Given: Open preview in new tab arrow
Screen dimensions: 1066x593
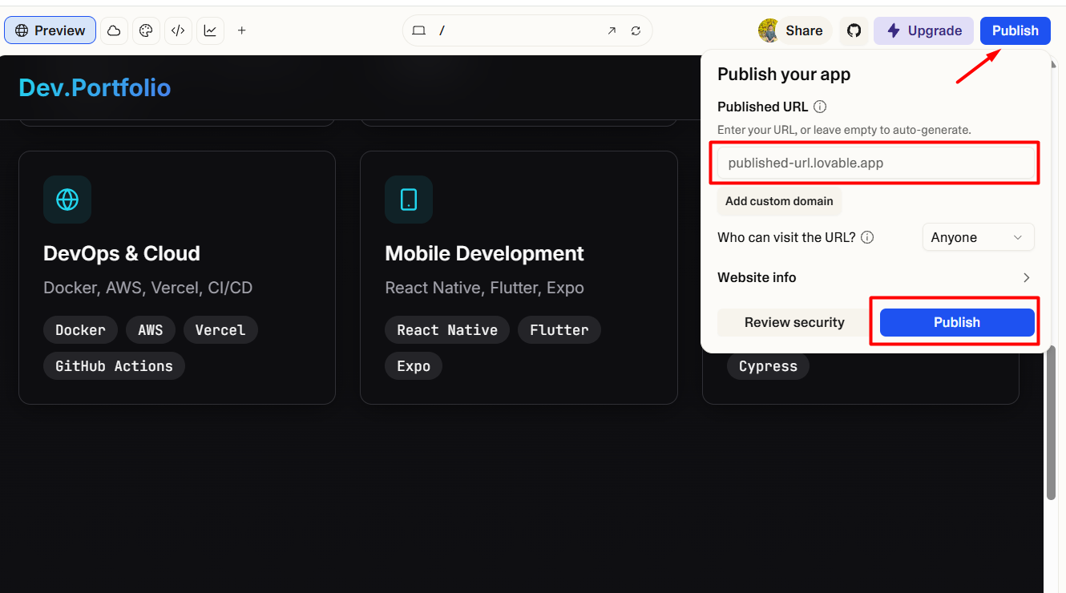Looking at the screenshot, I should click(x=612, y=30).
